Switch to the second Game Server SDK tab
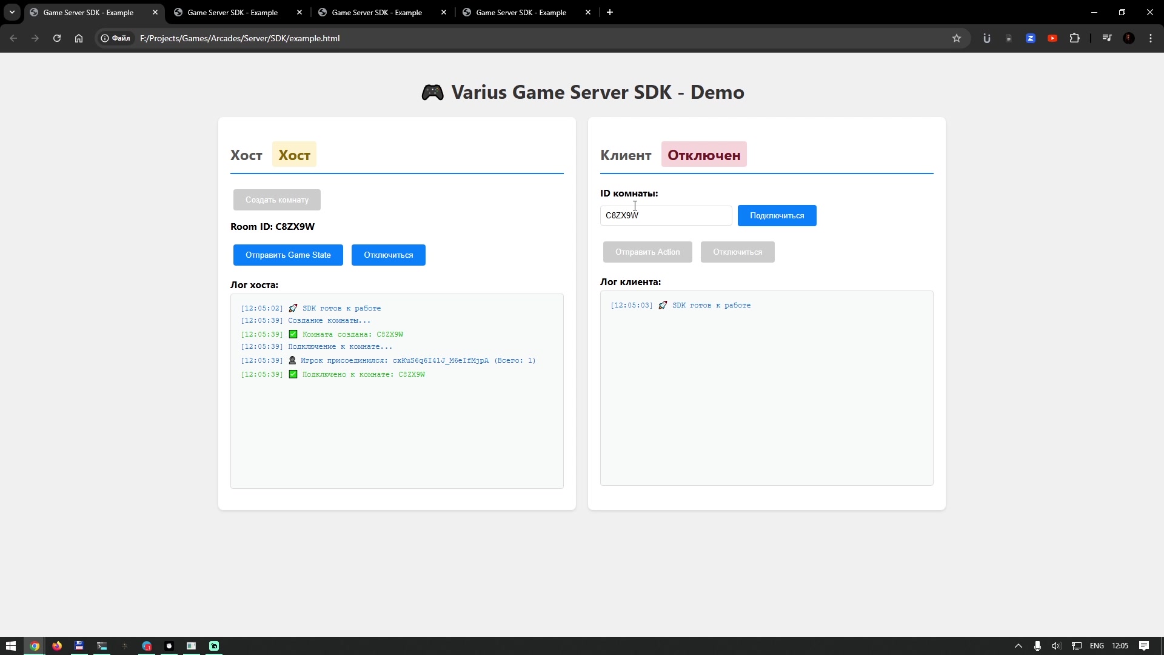The image size is (1164, 655). point(233,12)
